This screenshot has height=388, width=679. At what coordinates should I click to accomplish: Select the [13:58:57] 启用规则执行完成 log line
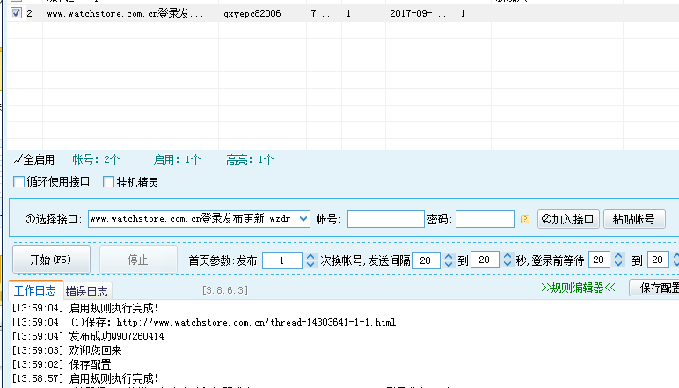coord(85,378)
